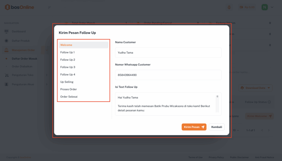Click the bosOnline logo icon
The width and height of the screenshot is (282, 161).
(7, 7)
